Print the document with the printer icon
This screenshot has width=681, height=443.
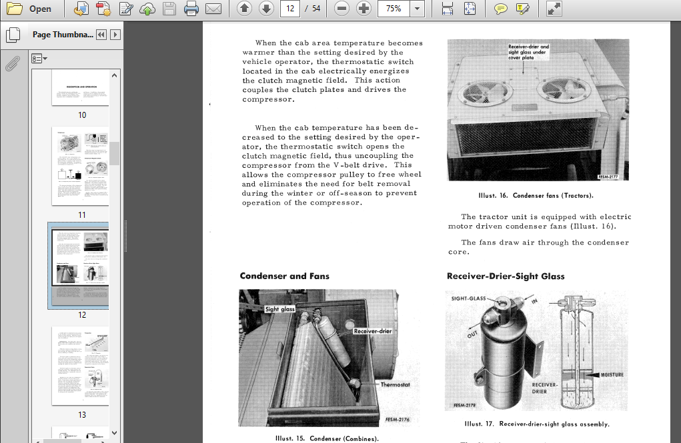(191, 9)
